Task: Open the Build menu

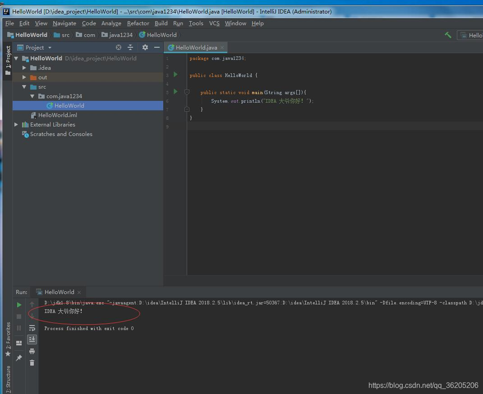Action: coord(161,23)
